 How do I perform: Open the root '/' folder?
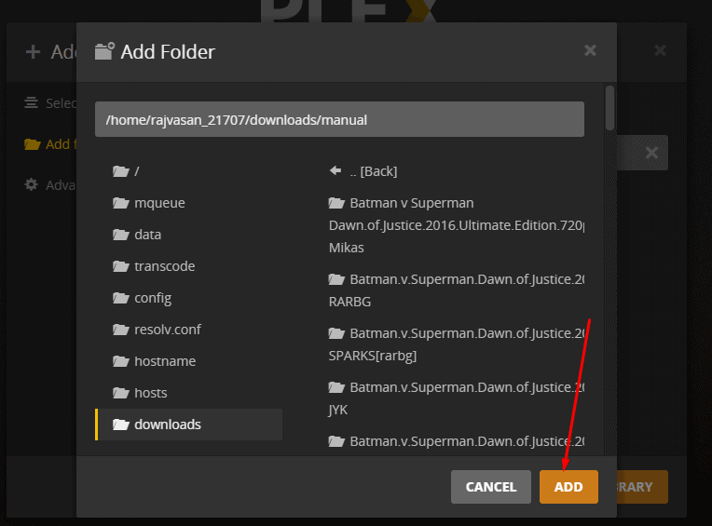click(x=136, y=171)
